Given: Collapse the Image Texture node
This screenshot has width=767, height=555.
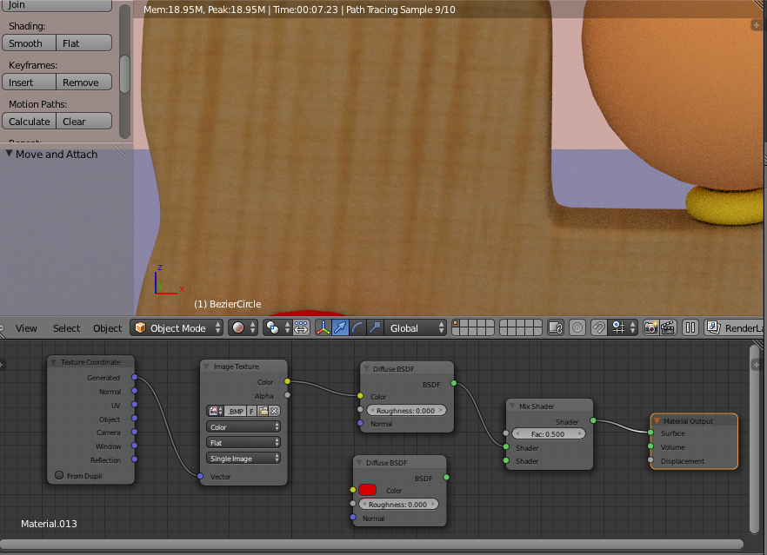Looking at the screenshot, I should (206, 367).
